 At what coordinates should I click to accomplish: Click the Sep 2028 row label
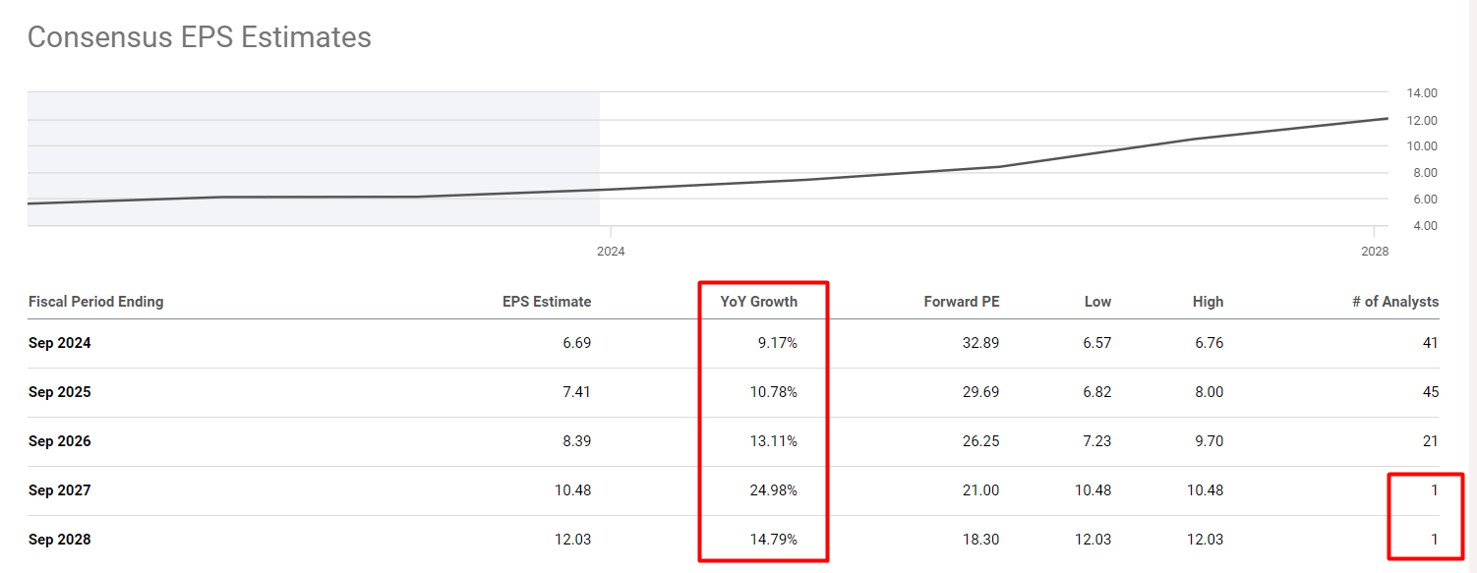coord(60,540)
